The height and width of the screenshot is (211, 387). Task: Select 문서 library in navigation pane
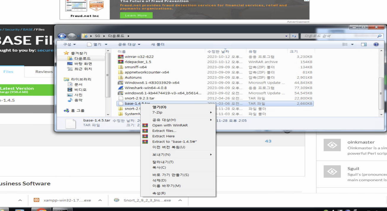[78, 85]
